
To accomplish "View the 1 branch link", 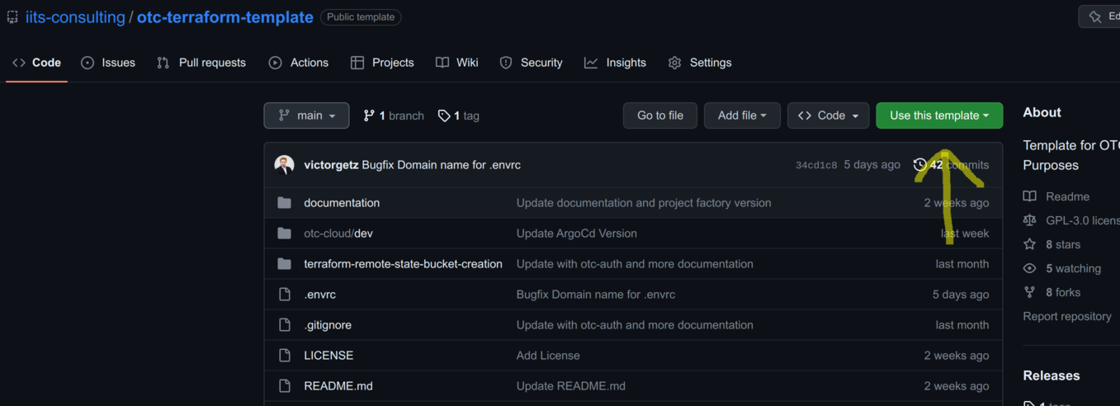I will tap(394, 116).
